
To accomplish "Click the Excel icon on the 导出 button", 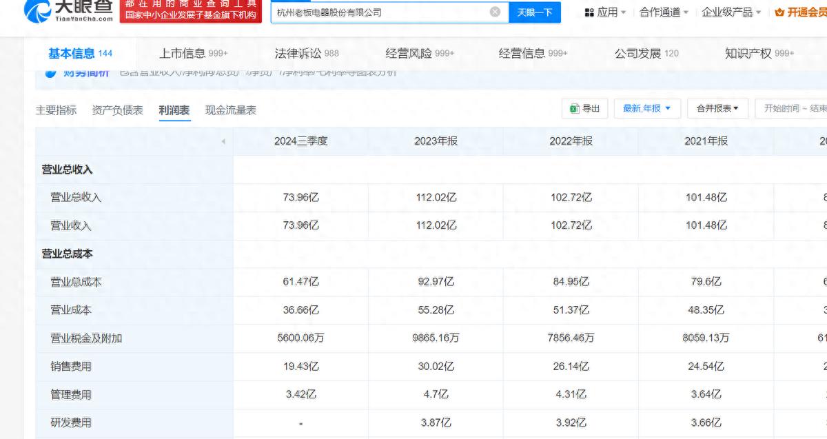I will [574, 108].
